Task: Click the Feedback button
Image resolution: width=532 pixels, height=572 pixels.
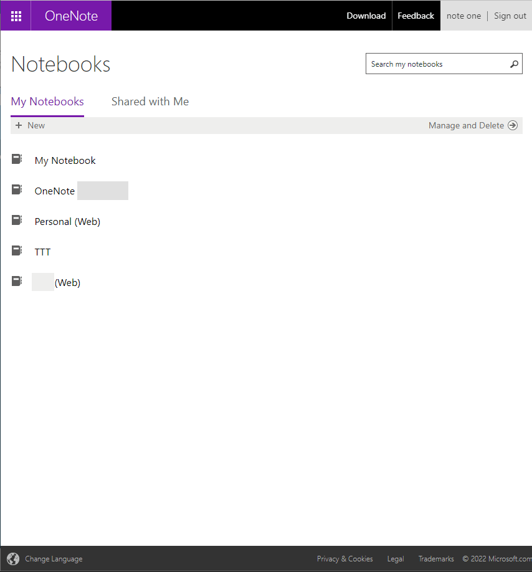Action: pyautogui.click(x=416, y=16)
